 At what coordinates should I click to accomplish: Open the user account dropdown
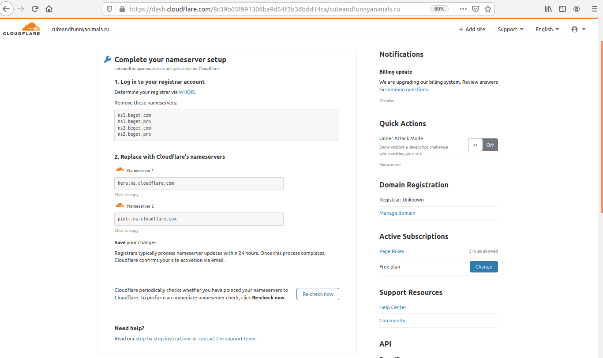coord(578,29)
